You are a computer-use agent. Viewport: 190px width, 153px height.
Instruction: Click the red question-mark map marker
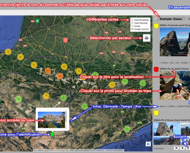[65, 40]
